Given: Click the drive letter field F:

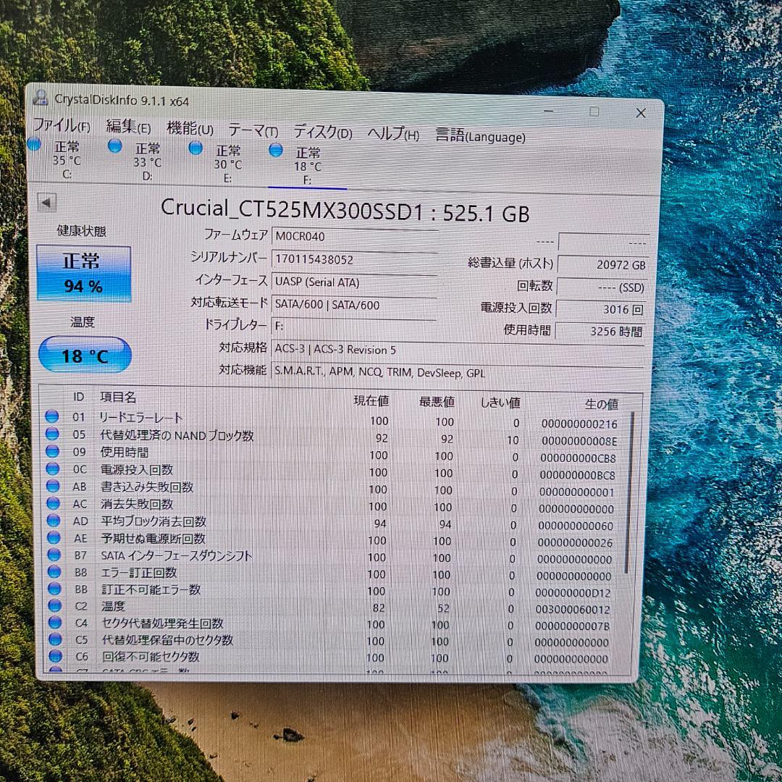Looking at the screenshot, I should point(354,327).
